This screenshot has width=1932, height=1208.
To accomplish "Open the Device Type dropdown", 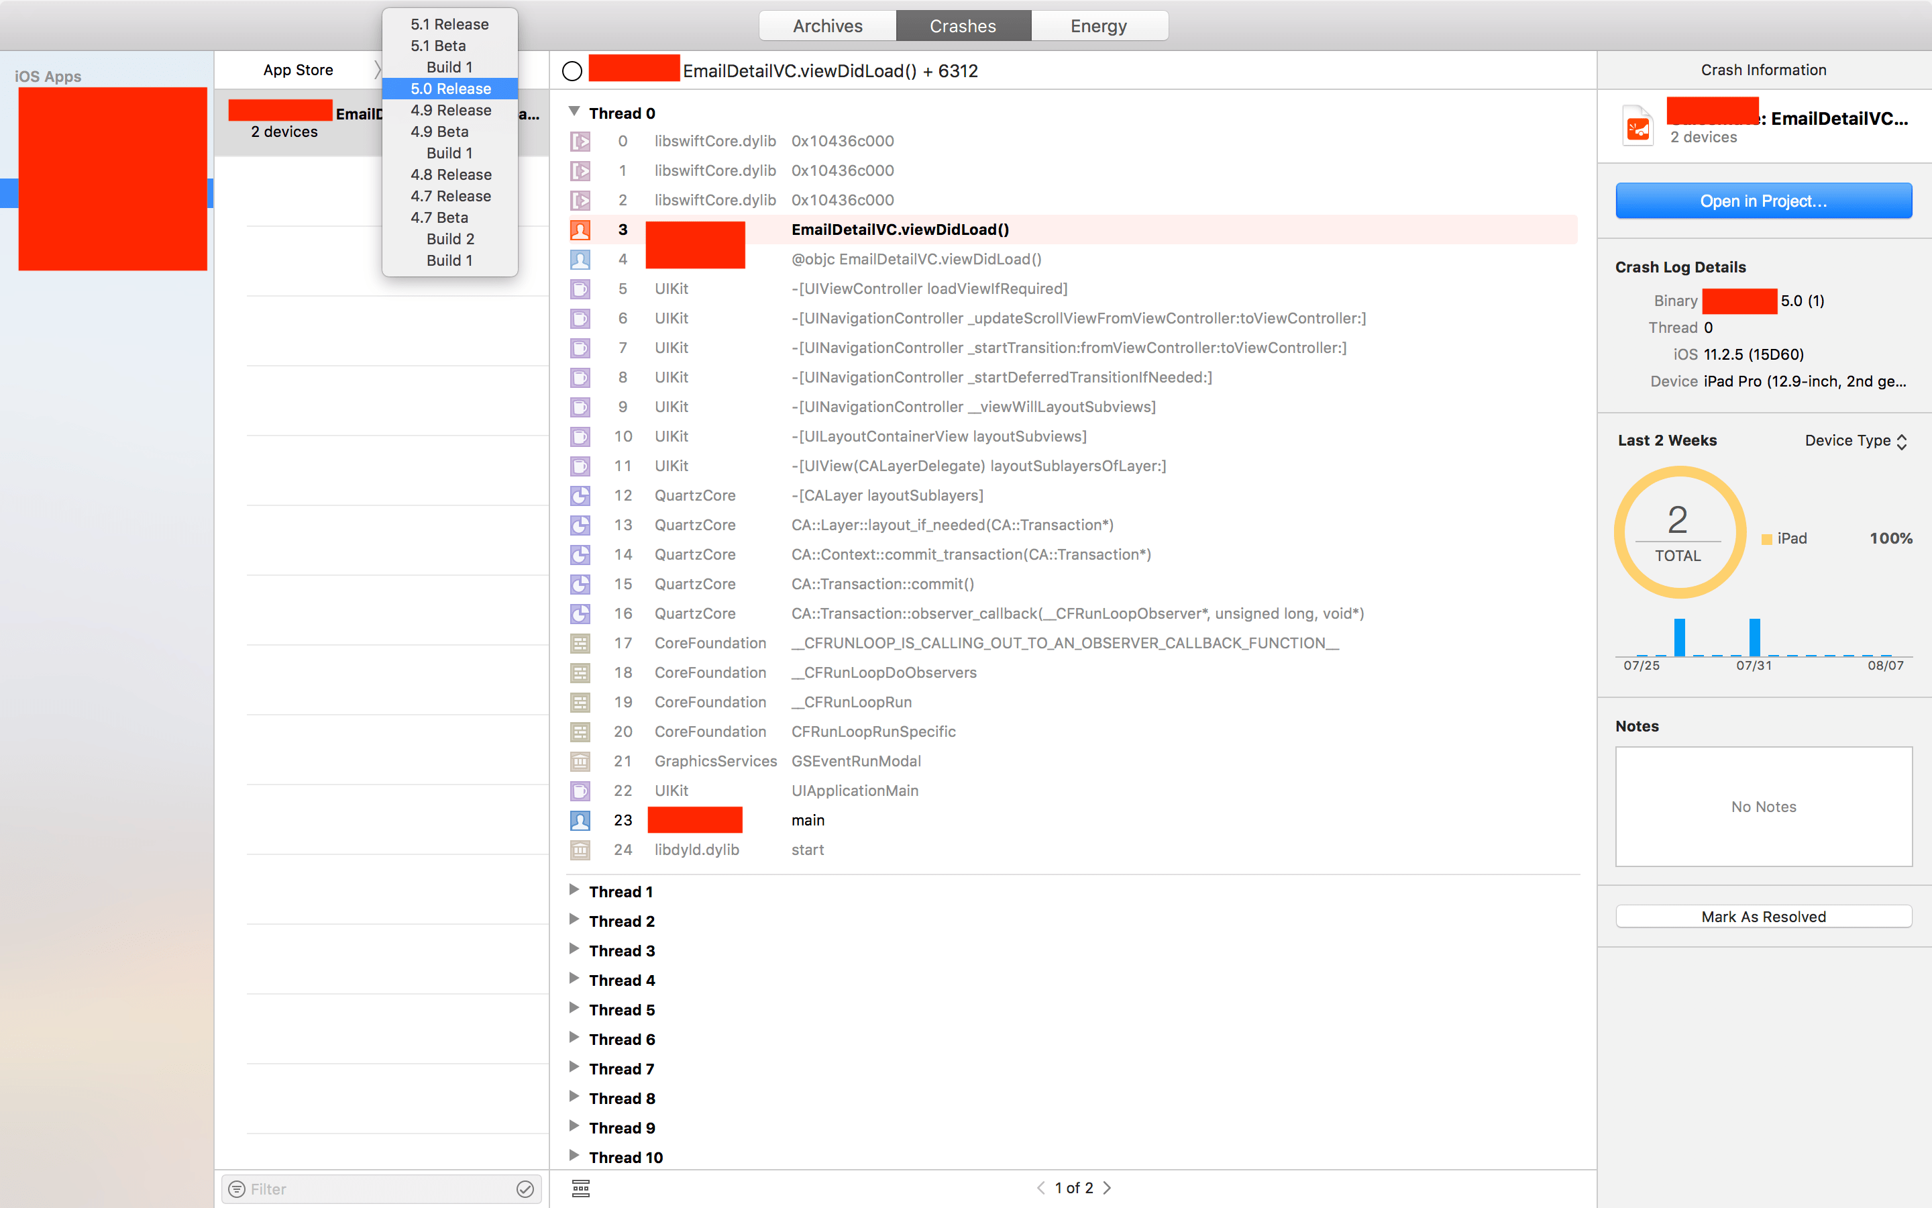I will point(1856,440).
